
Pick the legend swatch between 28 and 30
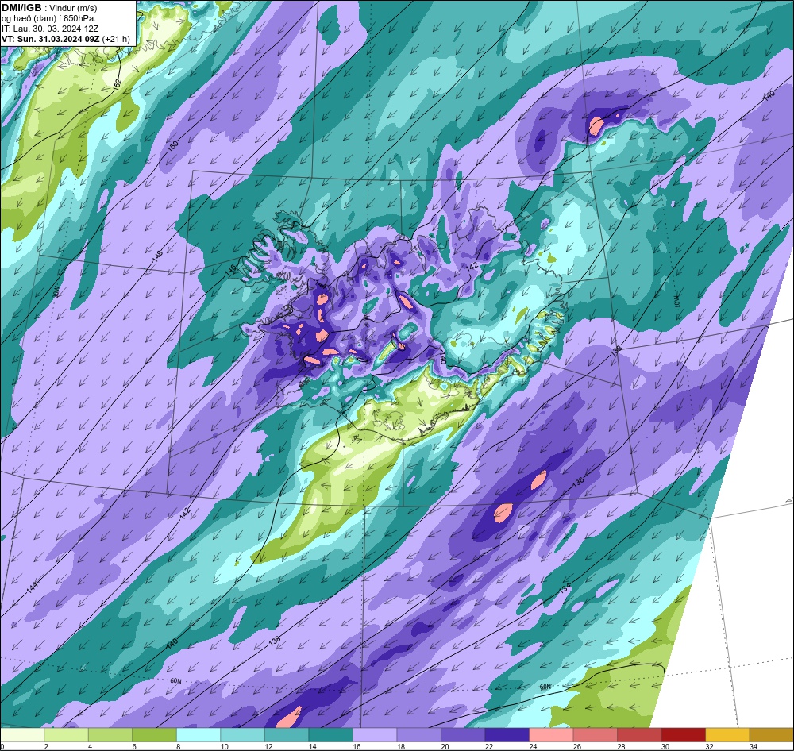click(x=639, y=735)
